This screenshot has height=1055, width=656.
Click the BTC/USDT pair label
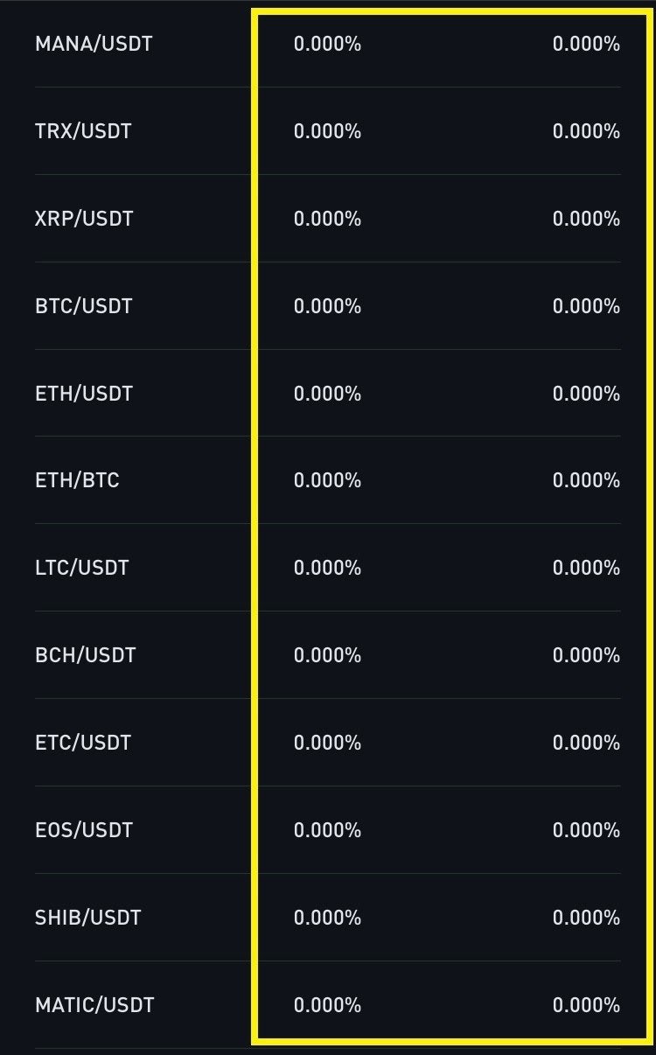pos(83,306)
